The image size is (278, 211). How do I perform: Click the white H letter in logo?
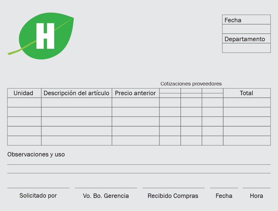coord(45,36)
